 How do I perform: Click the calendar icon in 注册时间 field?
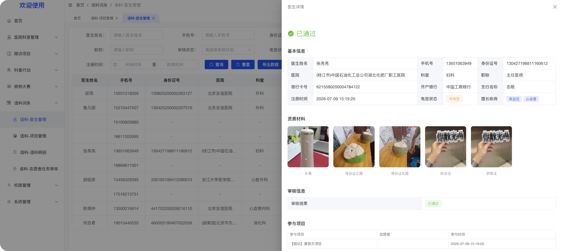click(115, 65)
